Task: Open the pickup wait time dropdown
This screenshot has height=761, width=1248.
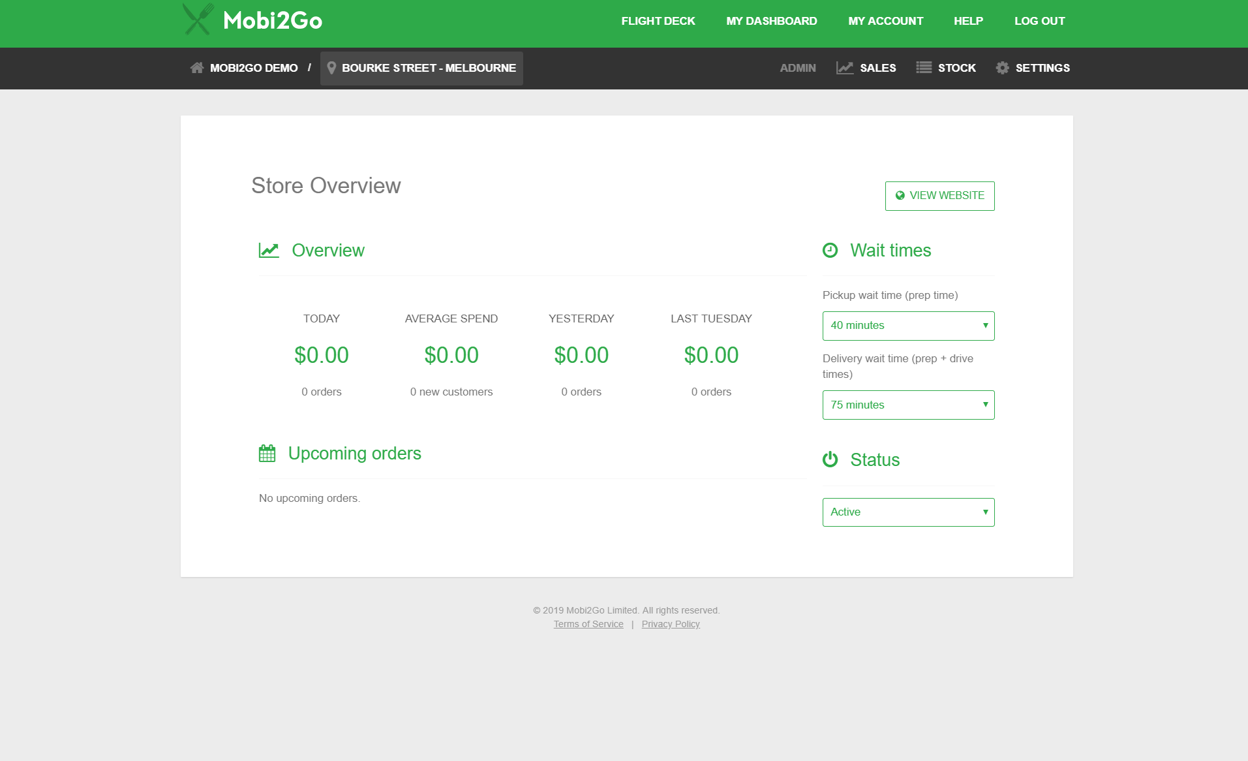Action: 908,326
